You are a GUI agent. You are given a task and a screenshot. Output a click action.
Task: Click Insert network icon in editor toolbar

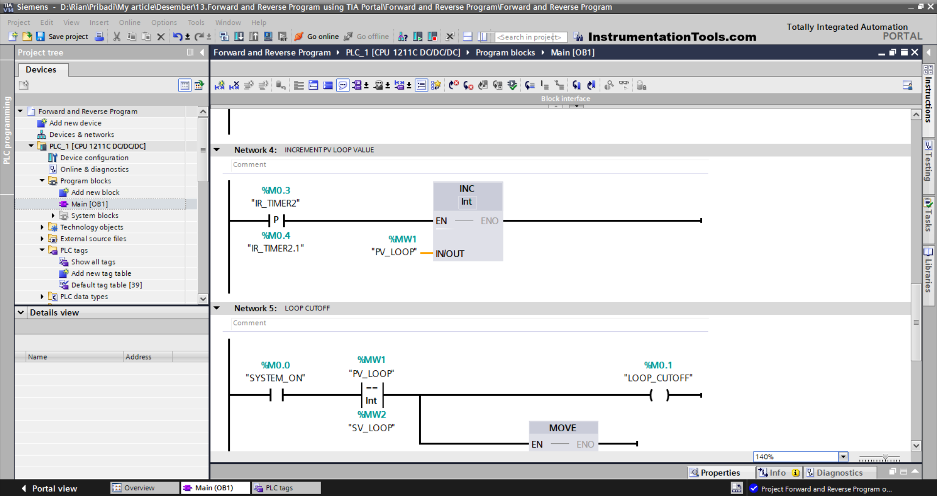220,85
